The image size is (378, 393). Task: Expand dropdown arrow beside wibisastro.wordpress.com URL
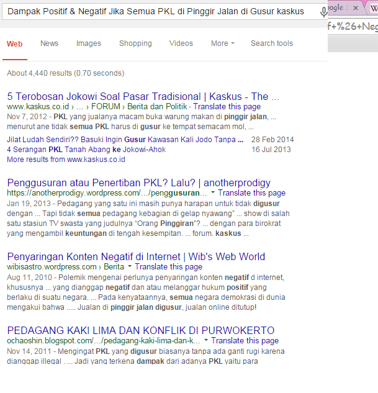click(x=130, y=266)
